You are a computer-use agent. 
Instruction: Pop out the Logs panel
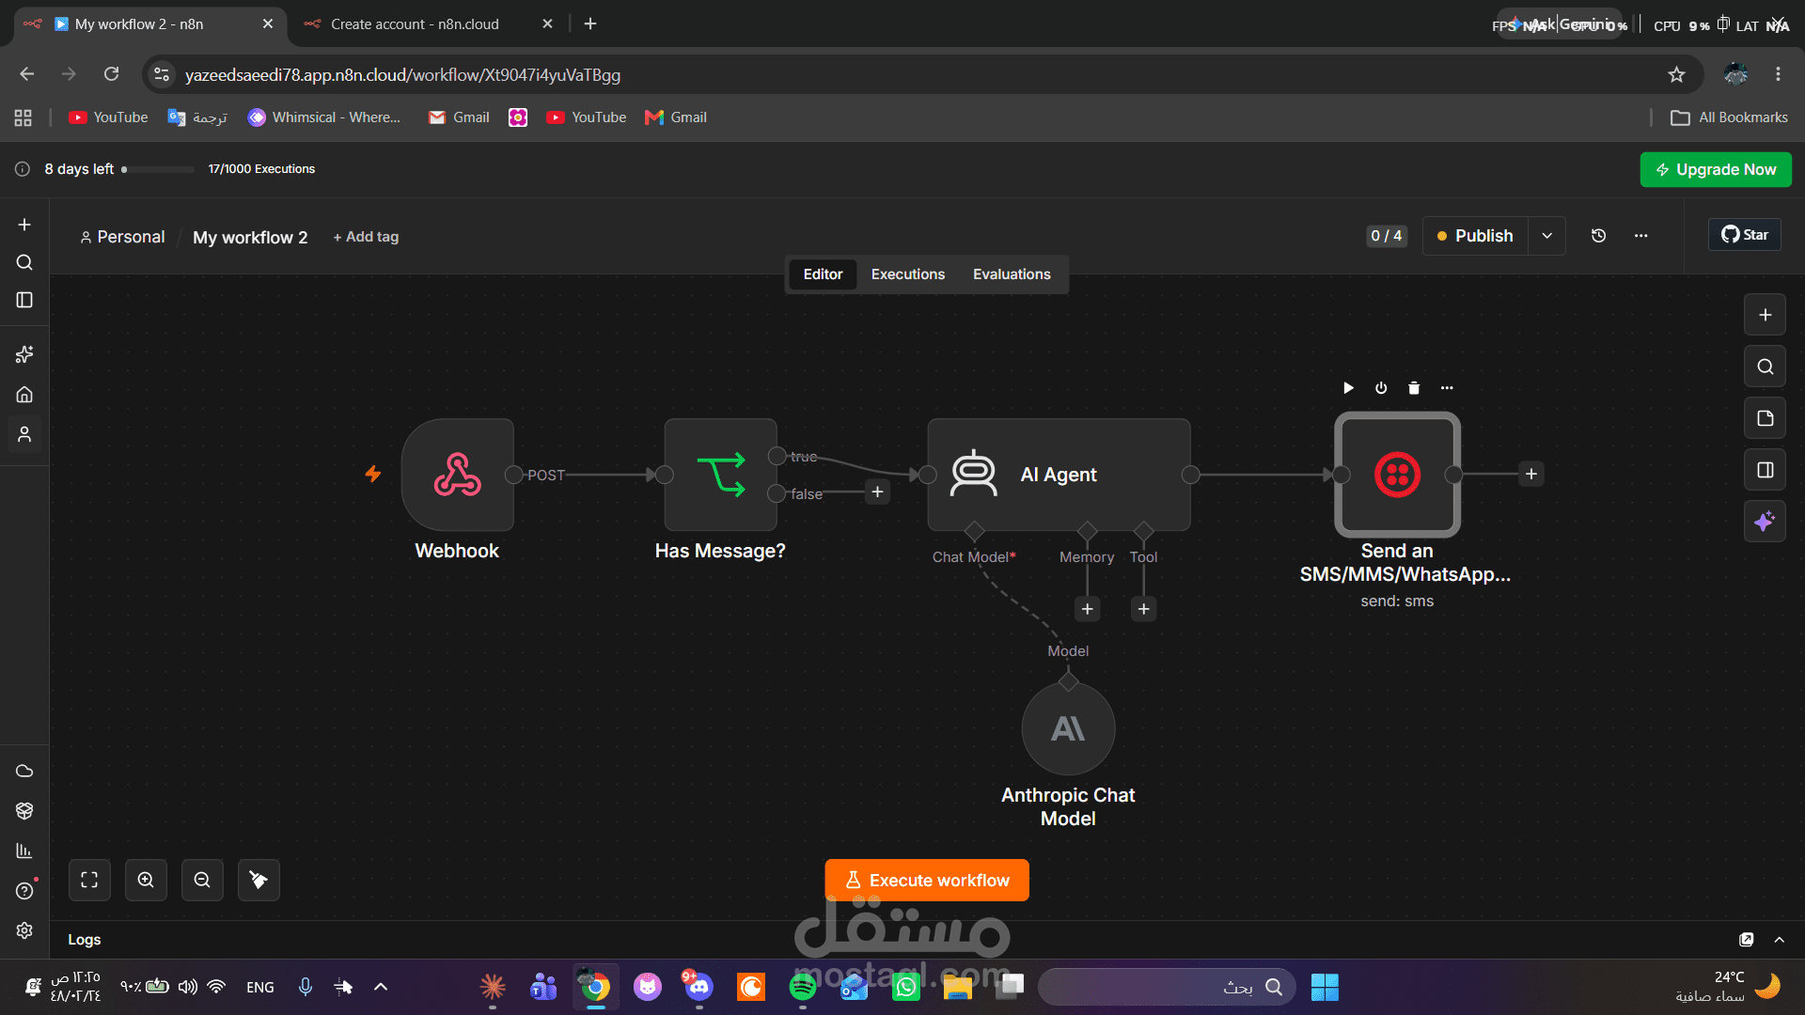(x=1746, y=940)
